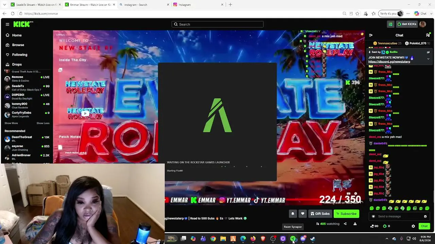Open channel points balance showing 90
The width and height of the screenshot is (435, 244).
pyautogui.click(x=374, y=226)
